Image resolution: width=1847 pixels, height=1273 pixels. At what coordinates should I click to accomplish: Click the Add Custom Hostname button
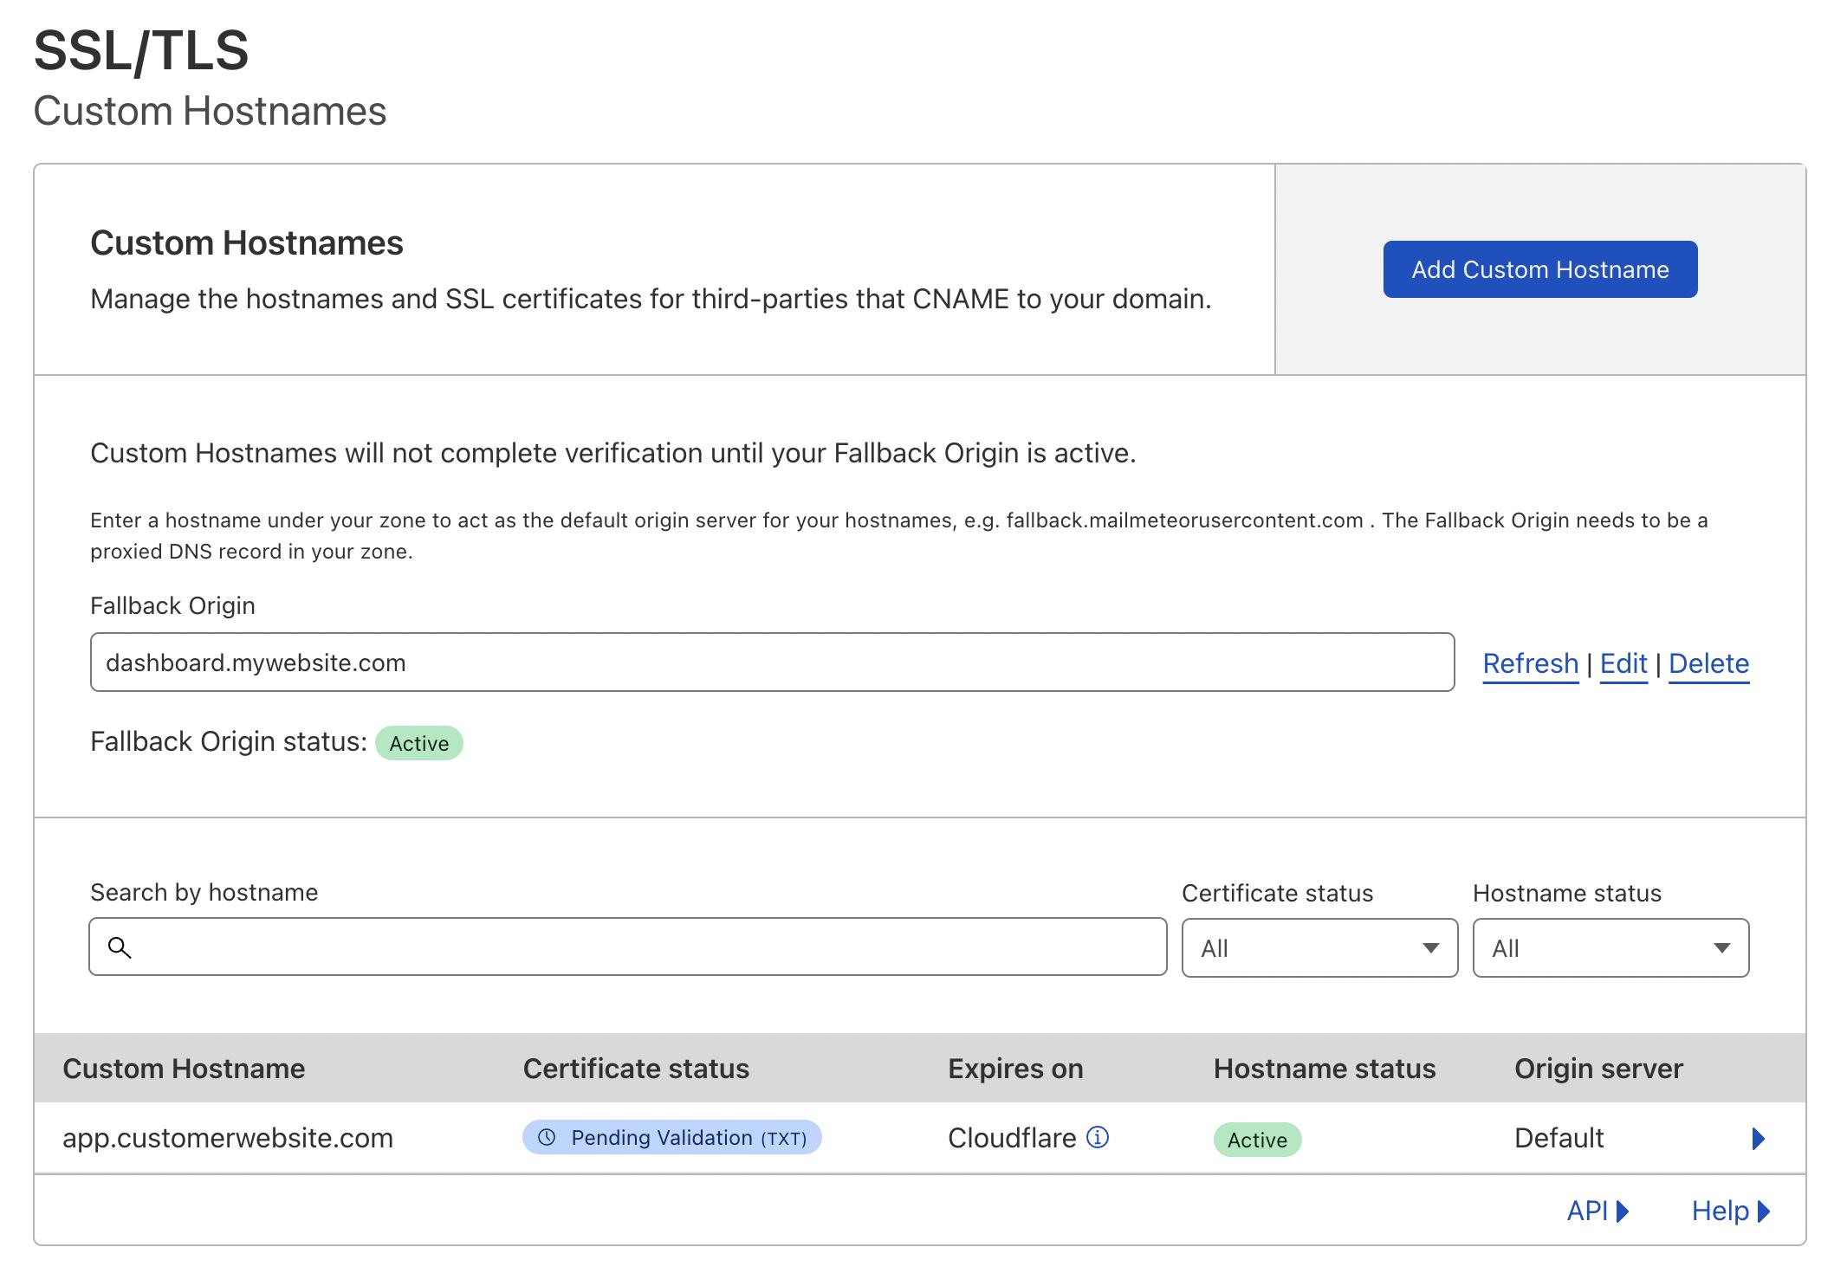(x=1541, y=268)
